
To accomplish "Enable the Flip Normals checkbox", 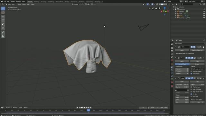I will [191, 87].
